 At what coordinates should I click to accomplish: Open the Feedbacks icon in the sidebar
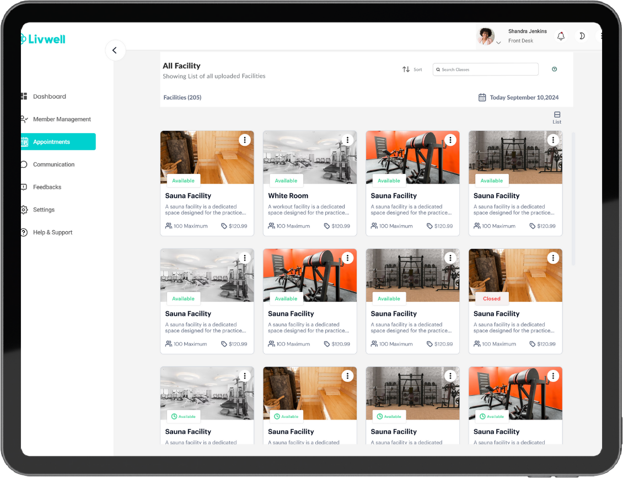(24, 187)
